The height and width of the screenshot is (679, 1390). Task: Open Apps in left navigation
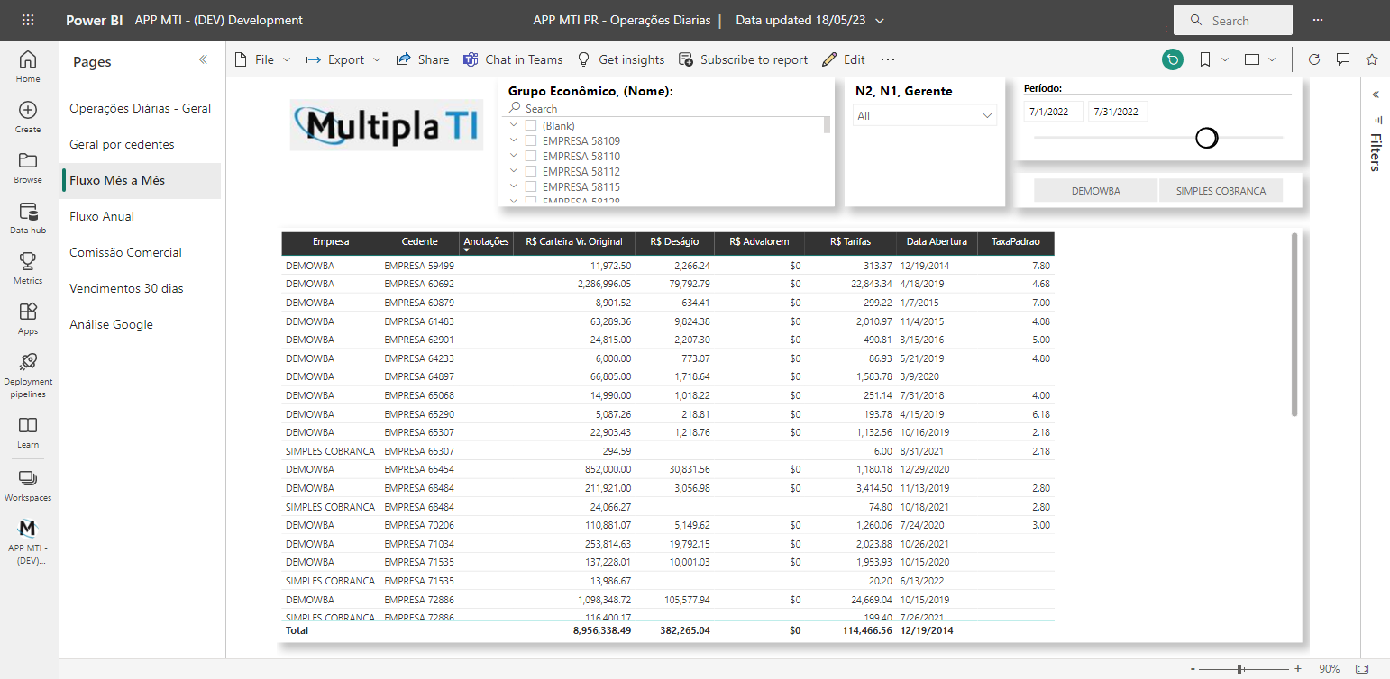pos(28,319)
